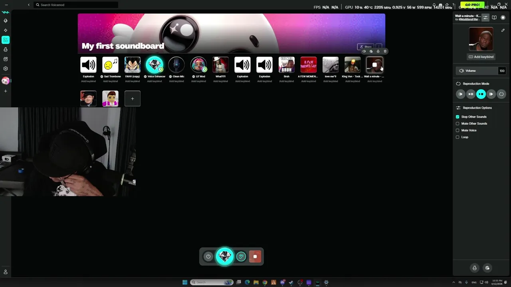Select Play/Pause reproduction mode
The image size is (511, 287).
click(x=471, y=94)
